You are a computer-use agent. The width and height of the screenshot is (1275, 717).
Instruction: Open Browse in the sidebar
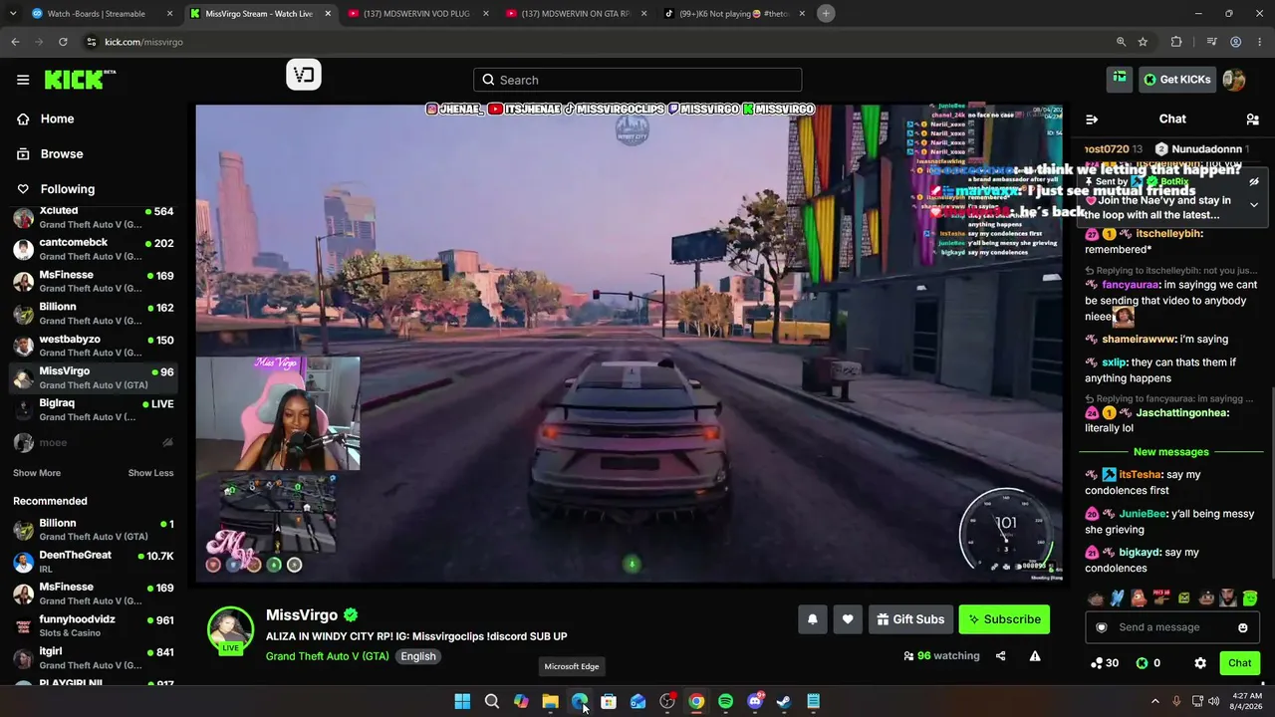[49, 154]
